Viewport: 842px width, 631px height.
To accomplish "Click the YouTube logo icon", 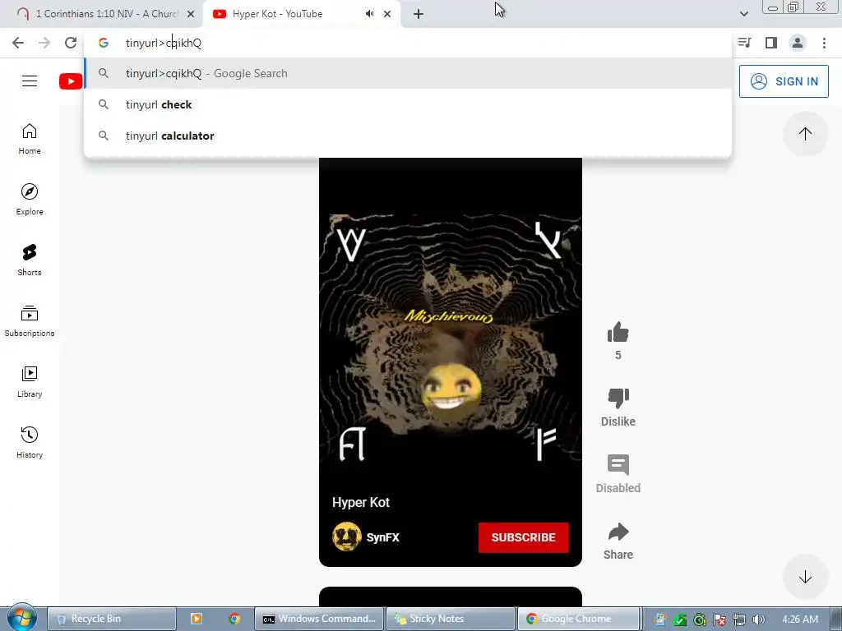I will [71, 81].
